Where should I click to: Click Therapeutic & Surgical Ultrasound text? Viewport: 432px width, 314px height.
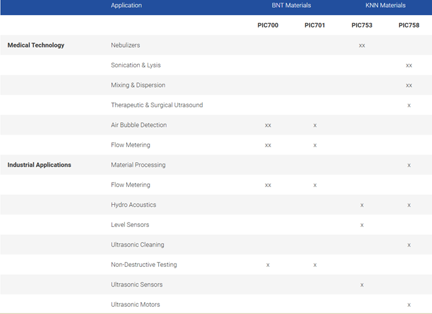157,105
